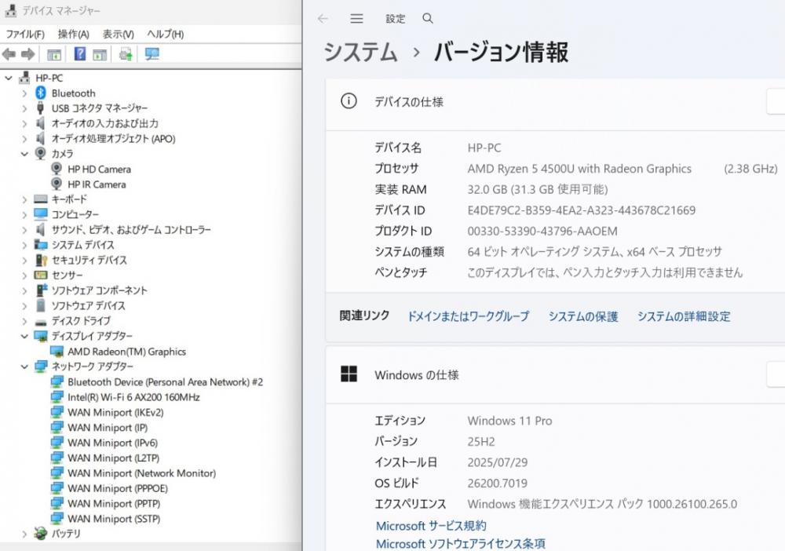Open the Settings hamburger navigation menu
785x551 pixels.
(356, 19)
